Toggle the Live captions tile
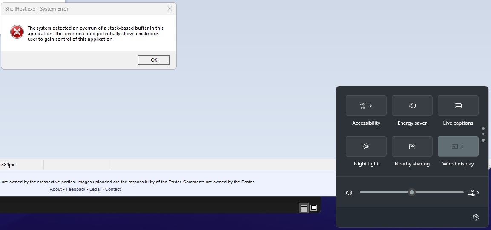Viewport: 491px width, 230px height. (x=458, y=106)
